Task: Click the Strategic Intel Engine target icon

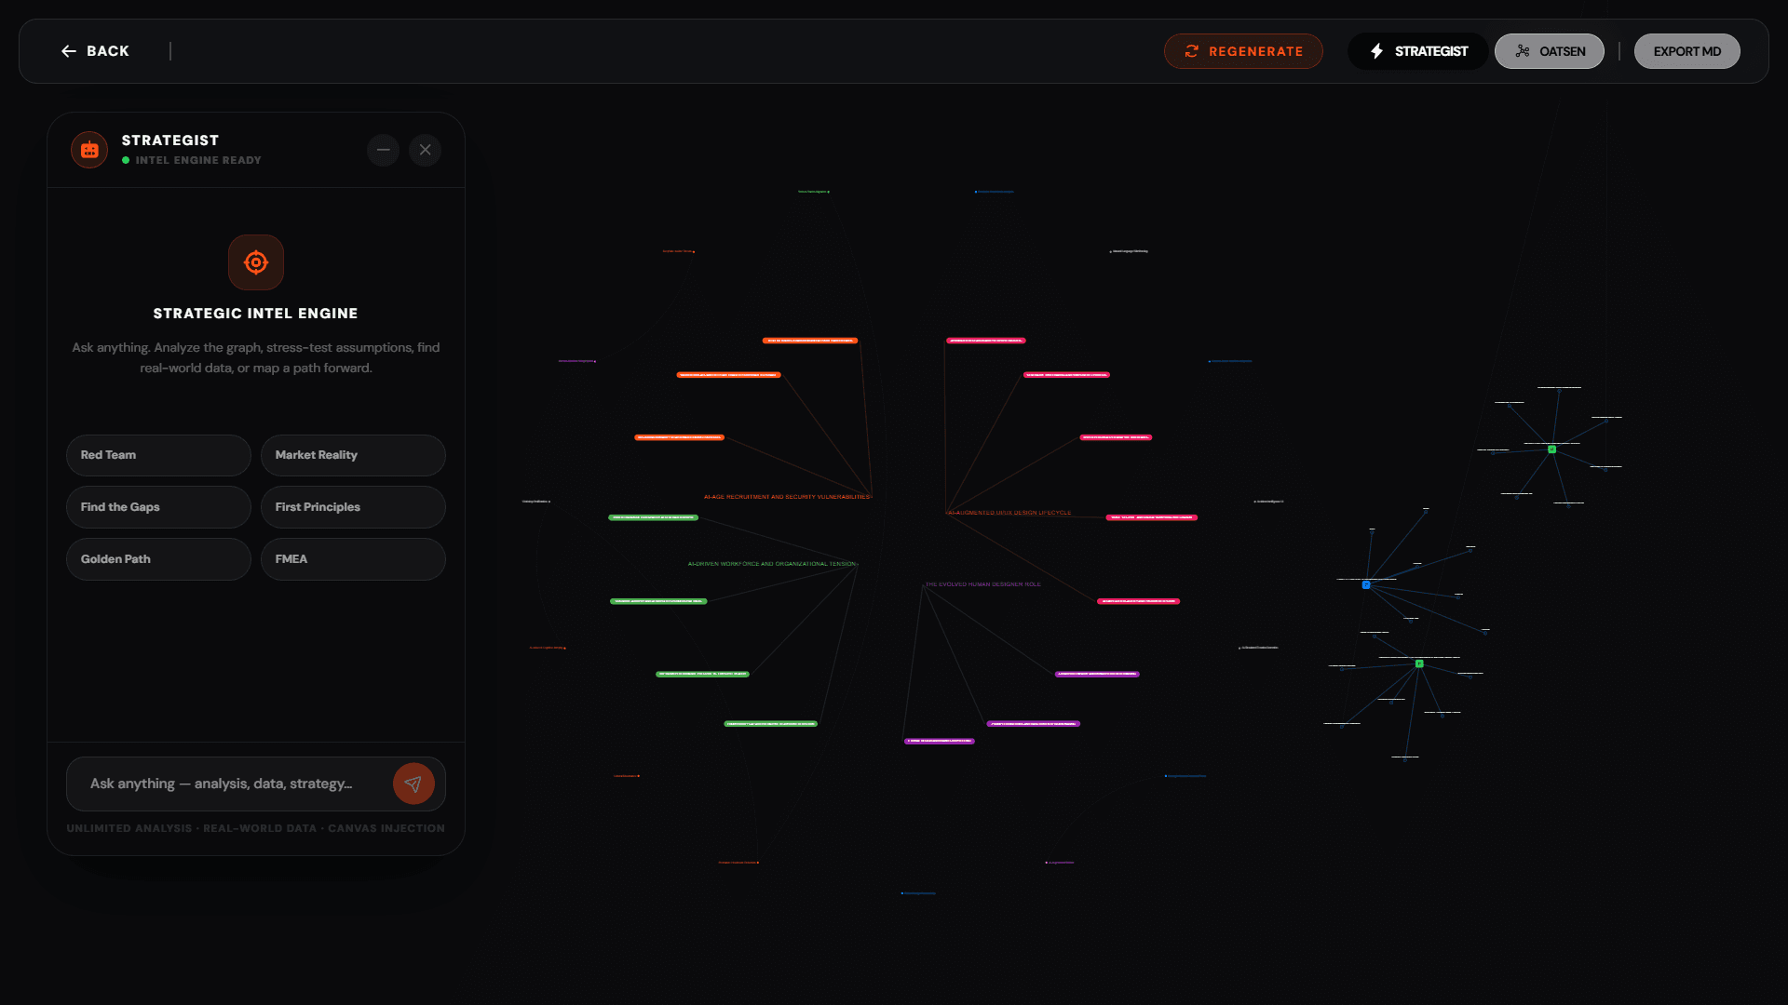Action: (x=256, y=262)
